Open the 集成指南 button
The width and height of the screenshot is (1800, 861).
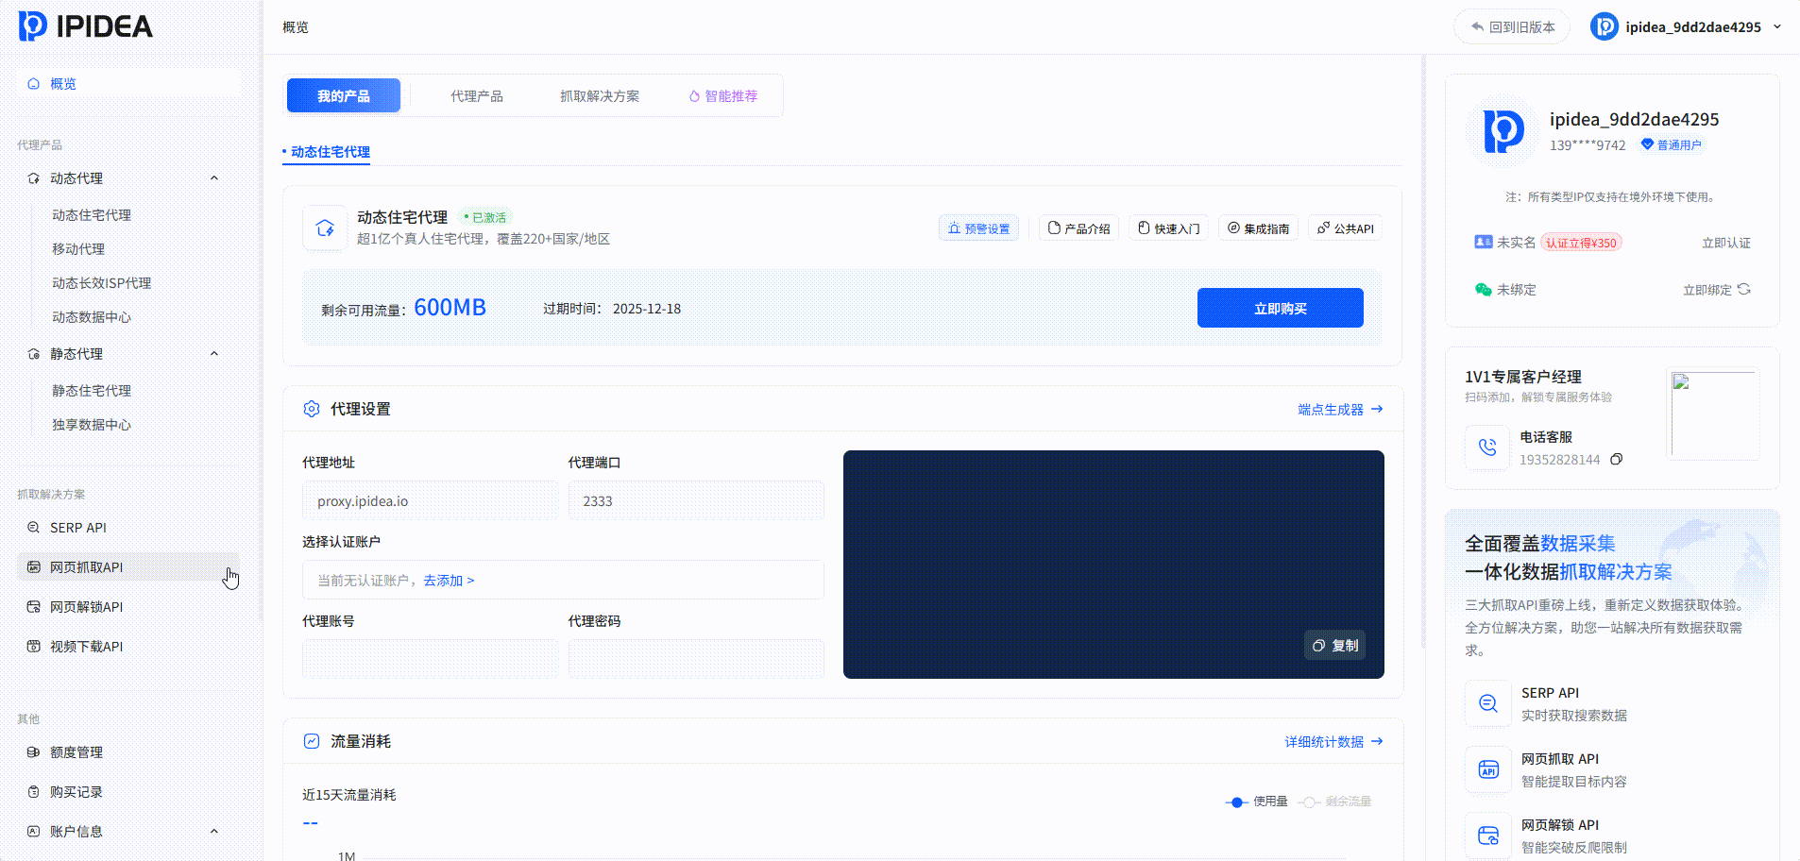click(x=1259, y=228)
